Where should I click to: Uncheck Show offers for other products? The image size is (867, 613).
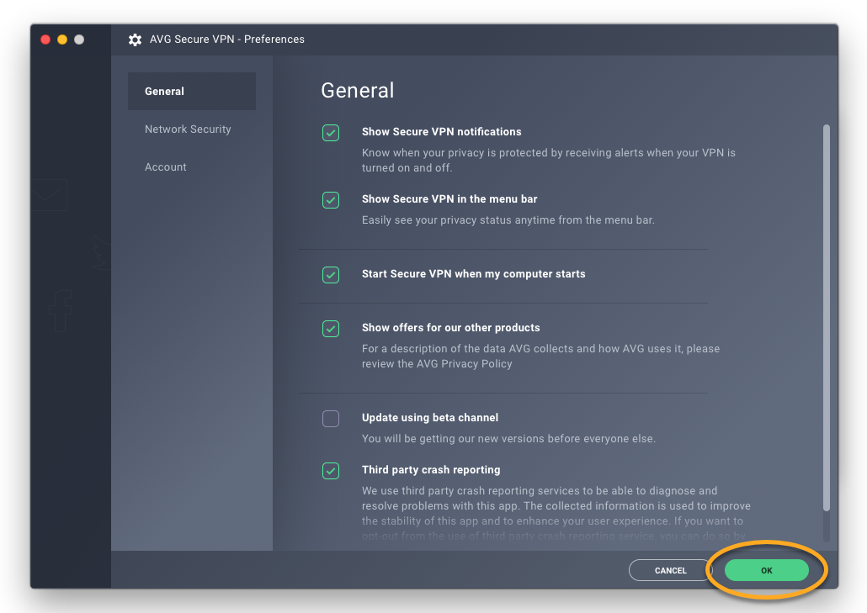pos(331,329)
